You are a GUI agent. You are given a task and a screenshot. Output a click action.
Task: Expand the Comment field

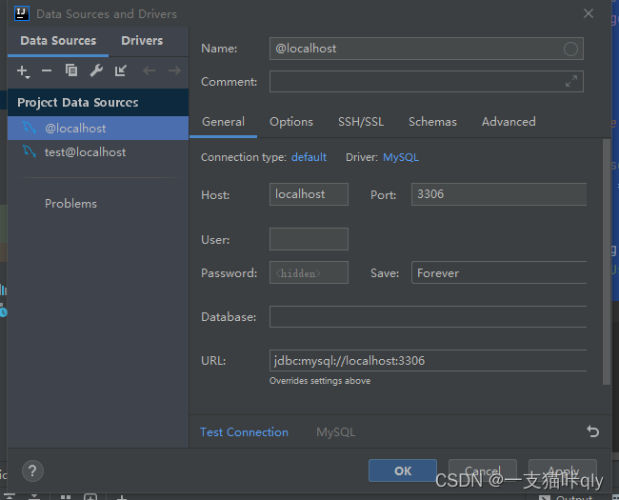click(571, 81)
